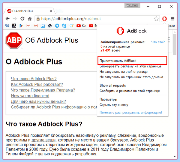Open Собирает ли Adblock Plus информацию link
This screenshot has height=162, width=180.
pyautogui.click(x=54, y=107)
